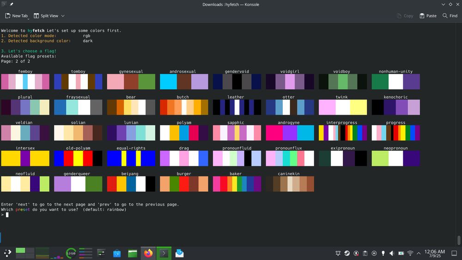Click the Copy toolbar button

[x=405, y=16]
